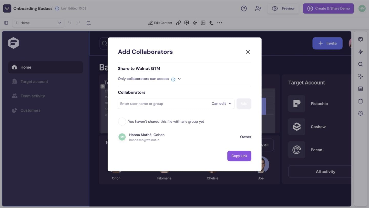Select the marquee selection tool icon
The image size is (369, 208).
(x=89, y=23)
